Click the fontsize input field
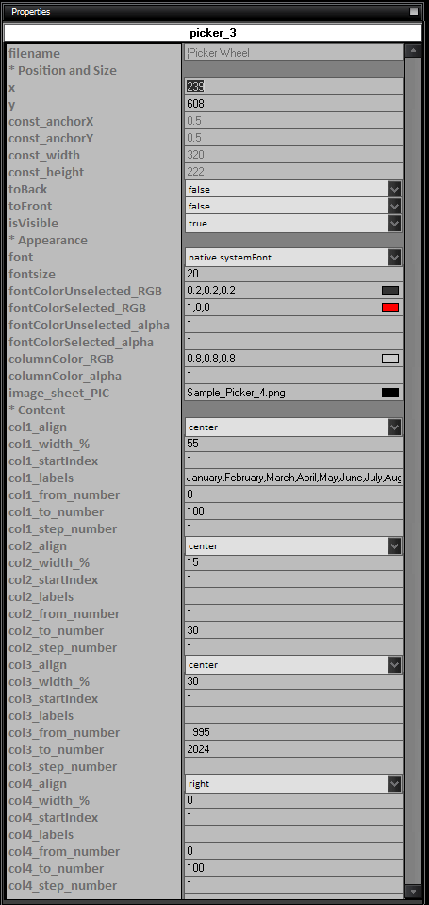The width and height of the screenshot is (429, 905). pos(293,274)
